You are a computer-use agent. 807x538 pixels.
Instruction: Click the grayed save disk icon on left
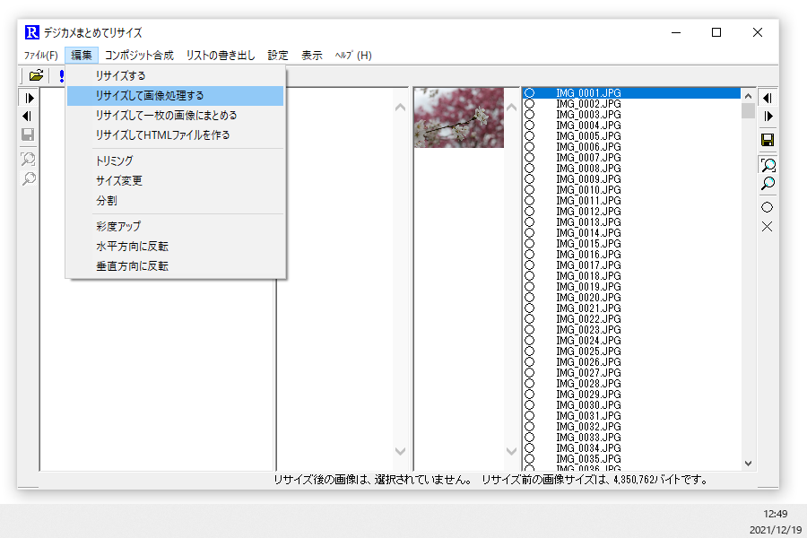click(28, 134)
